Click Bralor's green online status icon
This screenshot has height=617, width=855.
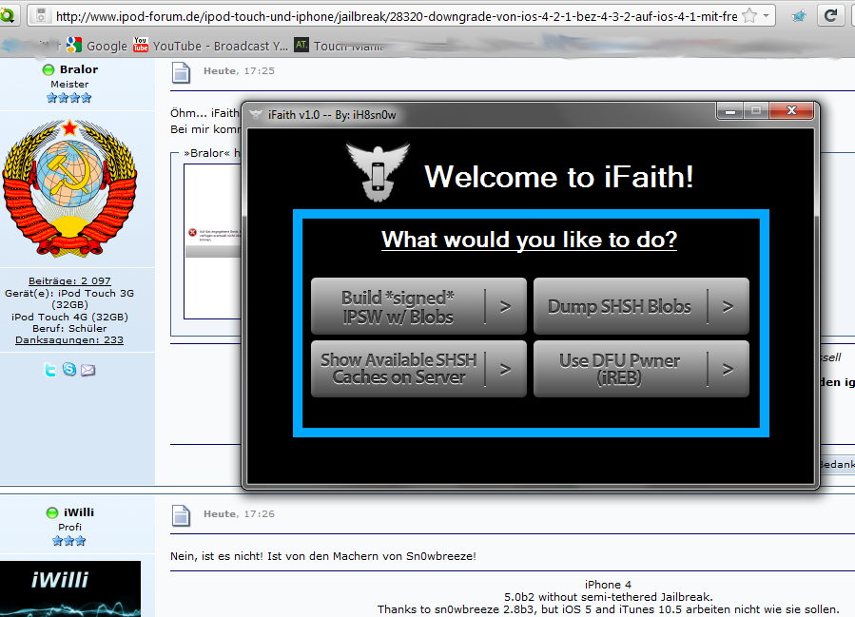[x=49, y=69]
